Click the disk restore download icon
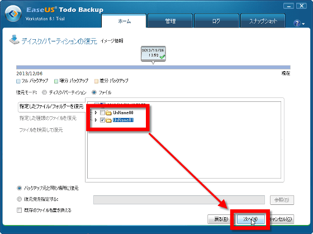Screen dimensions: 313x234 [x=14, y=40]
